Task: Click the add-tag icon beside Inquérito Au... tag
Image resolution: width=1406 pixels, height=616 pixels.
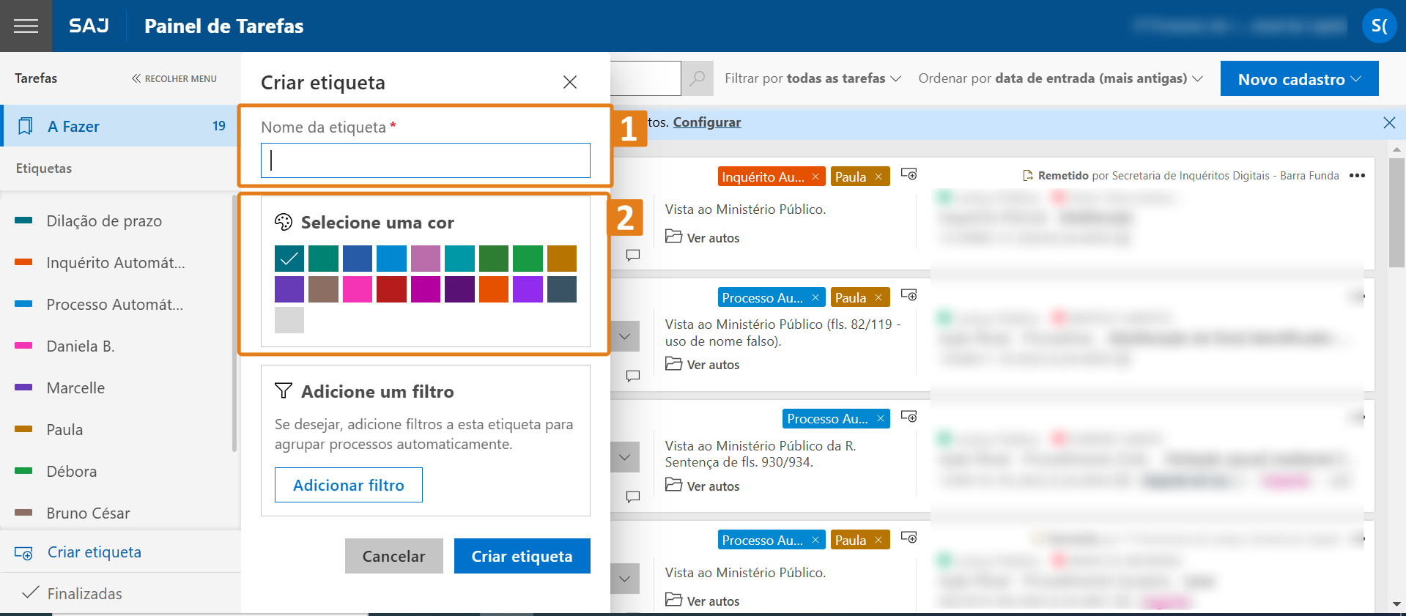Action: pyautogui.click(x=909, y=174)
